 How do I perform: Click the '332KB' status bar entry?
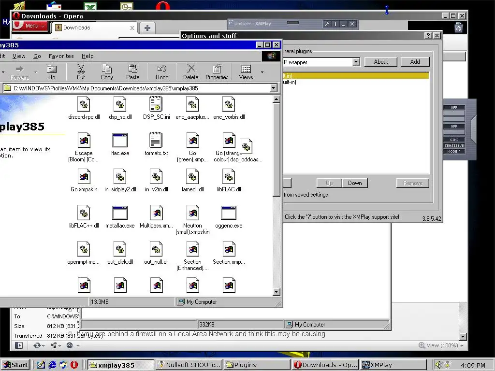click(x=241, y=324)
